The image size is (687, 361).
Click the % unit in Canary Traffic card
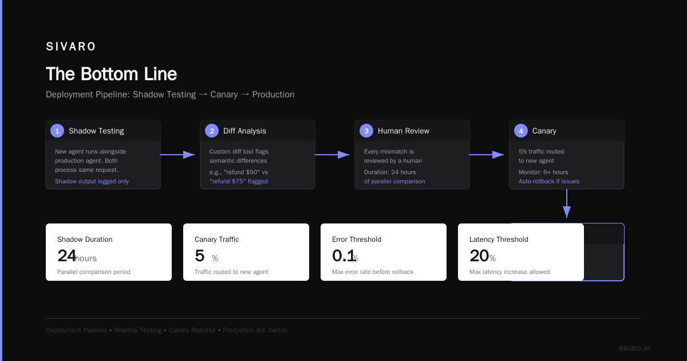point(215,258)
